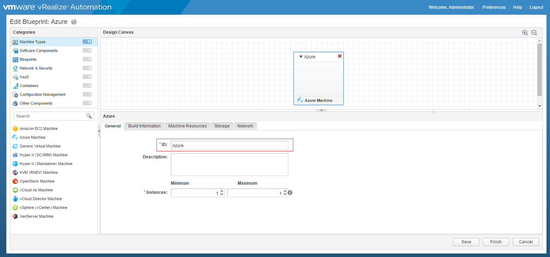Open the Storage tab
Screen dimensions: 550x257
pos(222,126)
